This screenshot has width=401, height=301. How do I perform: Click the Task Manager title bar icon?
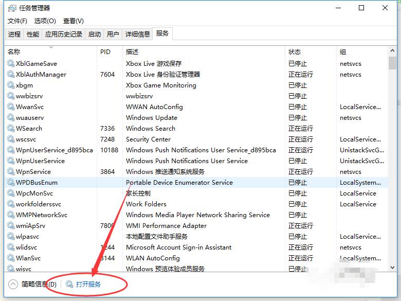point(12,8)
